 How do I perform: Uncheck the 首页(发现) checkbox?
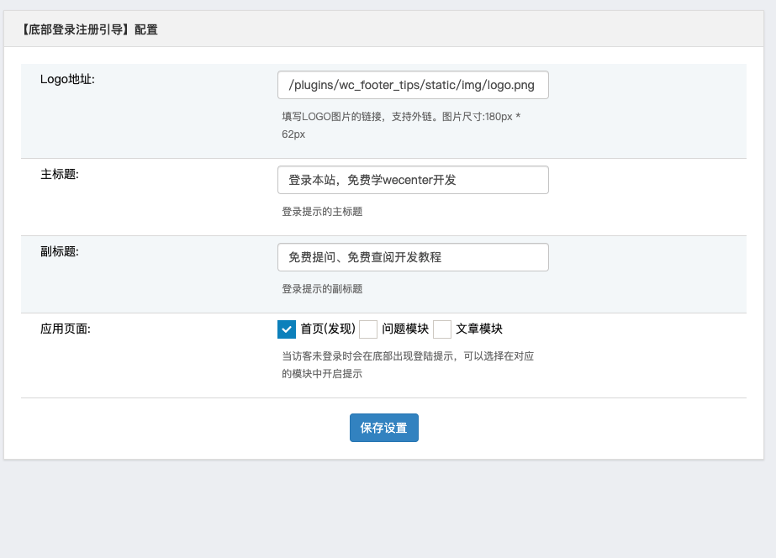286,329
